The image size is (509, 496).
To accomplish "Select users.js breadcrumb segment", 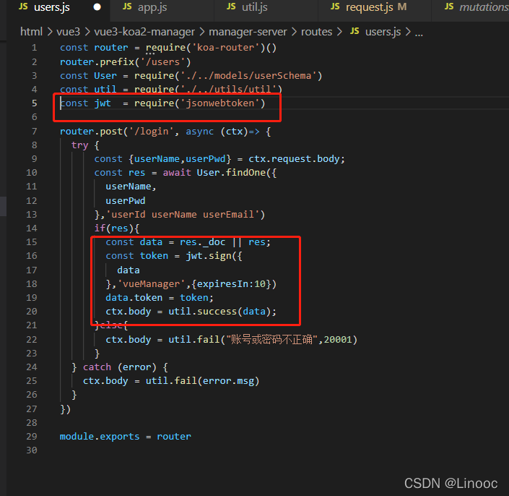I will point(383,32).
